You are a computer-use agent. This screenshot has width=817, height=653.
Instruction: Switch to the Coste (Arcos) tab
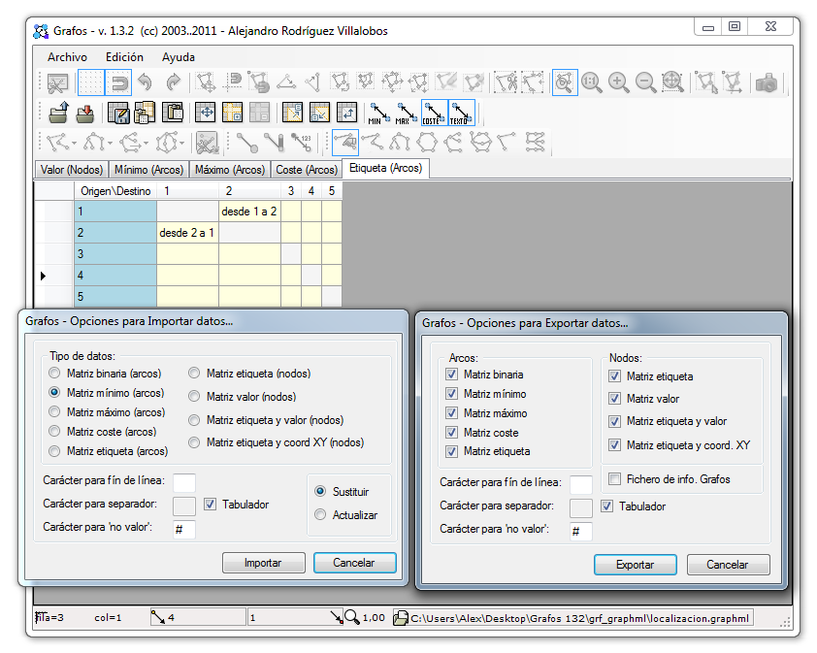click(307, 170)
